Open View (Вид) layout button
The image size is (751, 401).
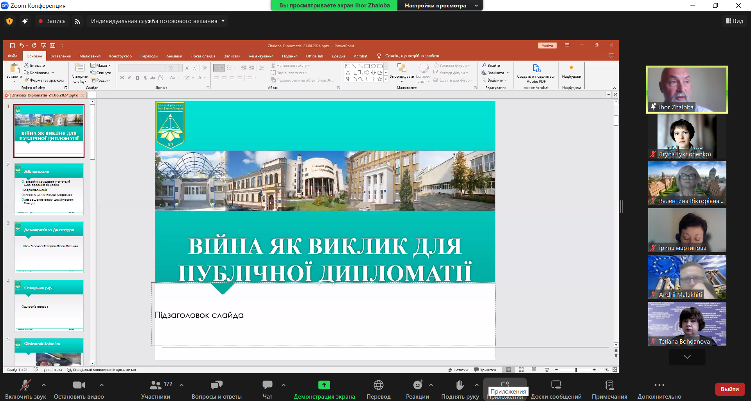[x=735, y=21]
